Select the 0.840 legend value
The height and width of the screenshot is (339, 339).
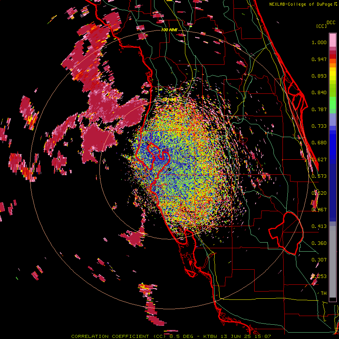(x=319, y=93)
